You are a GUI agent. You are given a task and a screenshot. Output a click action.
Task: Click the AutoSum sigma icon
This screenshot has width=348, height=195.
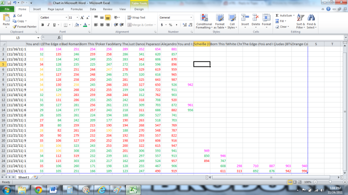coord(277,15)
